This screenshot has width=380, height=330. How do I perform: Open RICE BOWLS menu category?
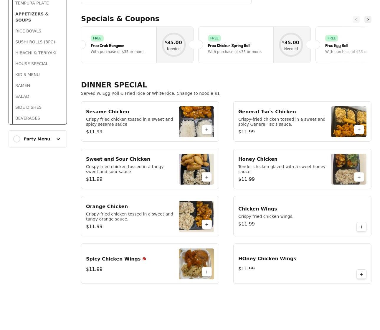pyautogui.click(x=28, y=31)
